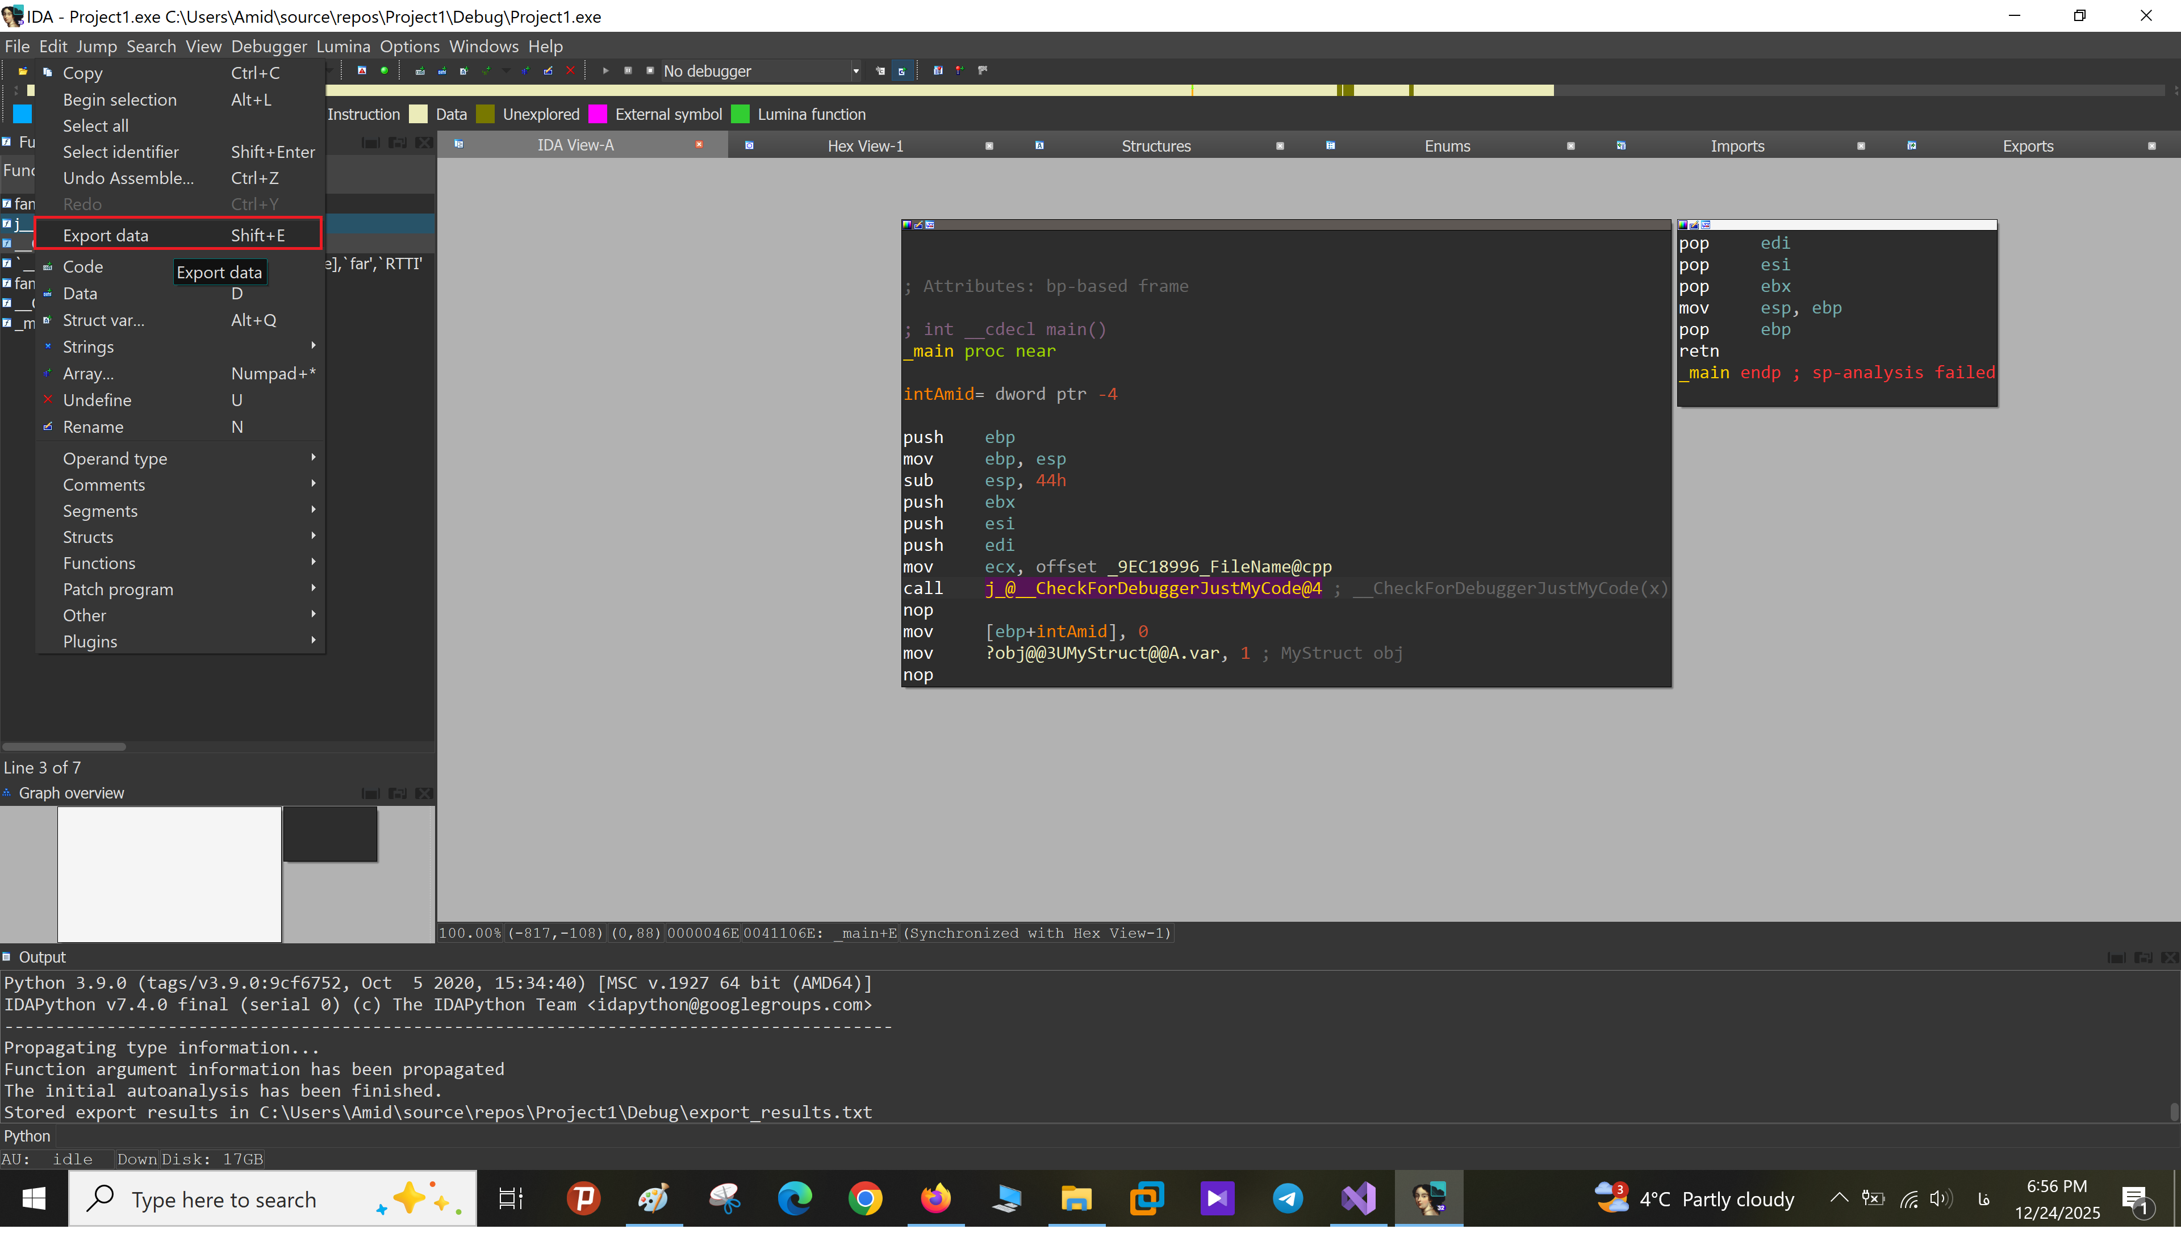This screenshot has width=2181, height=1254.
Task: Open the Telegram app from taskbar
Action: coord(1287,1198)
